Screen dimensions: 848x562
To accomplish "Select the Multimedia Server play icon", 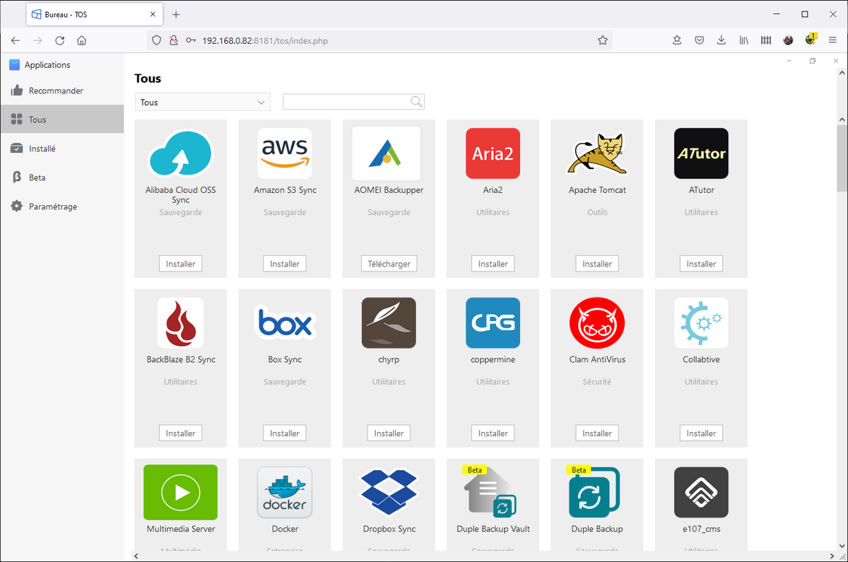I will click(x=180, y=492).
